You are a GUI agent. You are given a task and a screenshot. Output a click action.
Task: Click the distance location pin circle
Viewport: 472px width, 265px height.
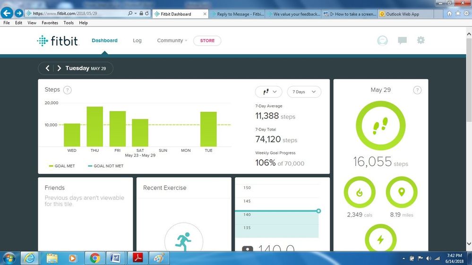[401, 192]
